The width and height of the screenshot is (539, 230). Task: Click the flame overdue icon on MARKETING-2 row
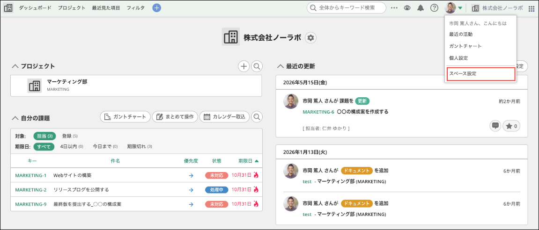256,189
